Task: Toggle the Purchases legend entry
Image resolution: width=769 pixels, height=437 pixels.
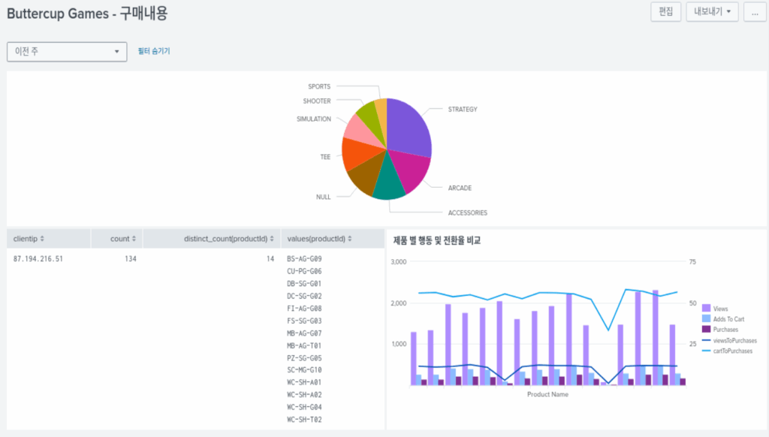Action: (x=720, y=330)
